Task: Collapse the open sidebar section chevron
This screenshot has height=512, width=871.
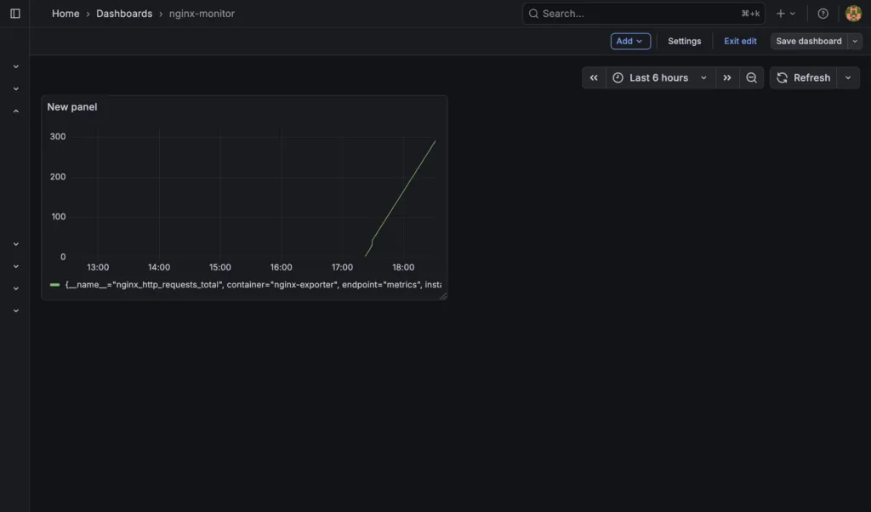Action: click(16, 111)
